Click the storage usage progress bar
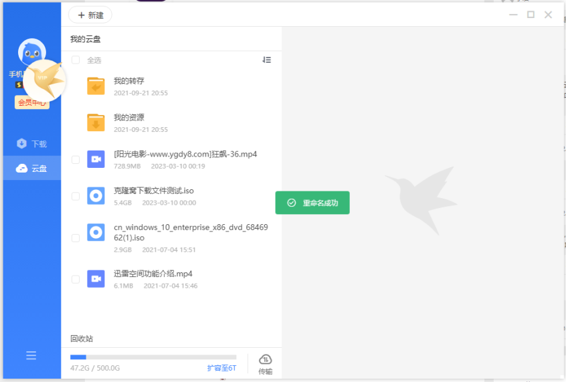 (153, 357)
